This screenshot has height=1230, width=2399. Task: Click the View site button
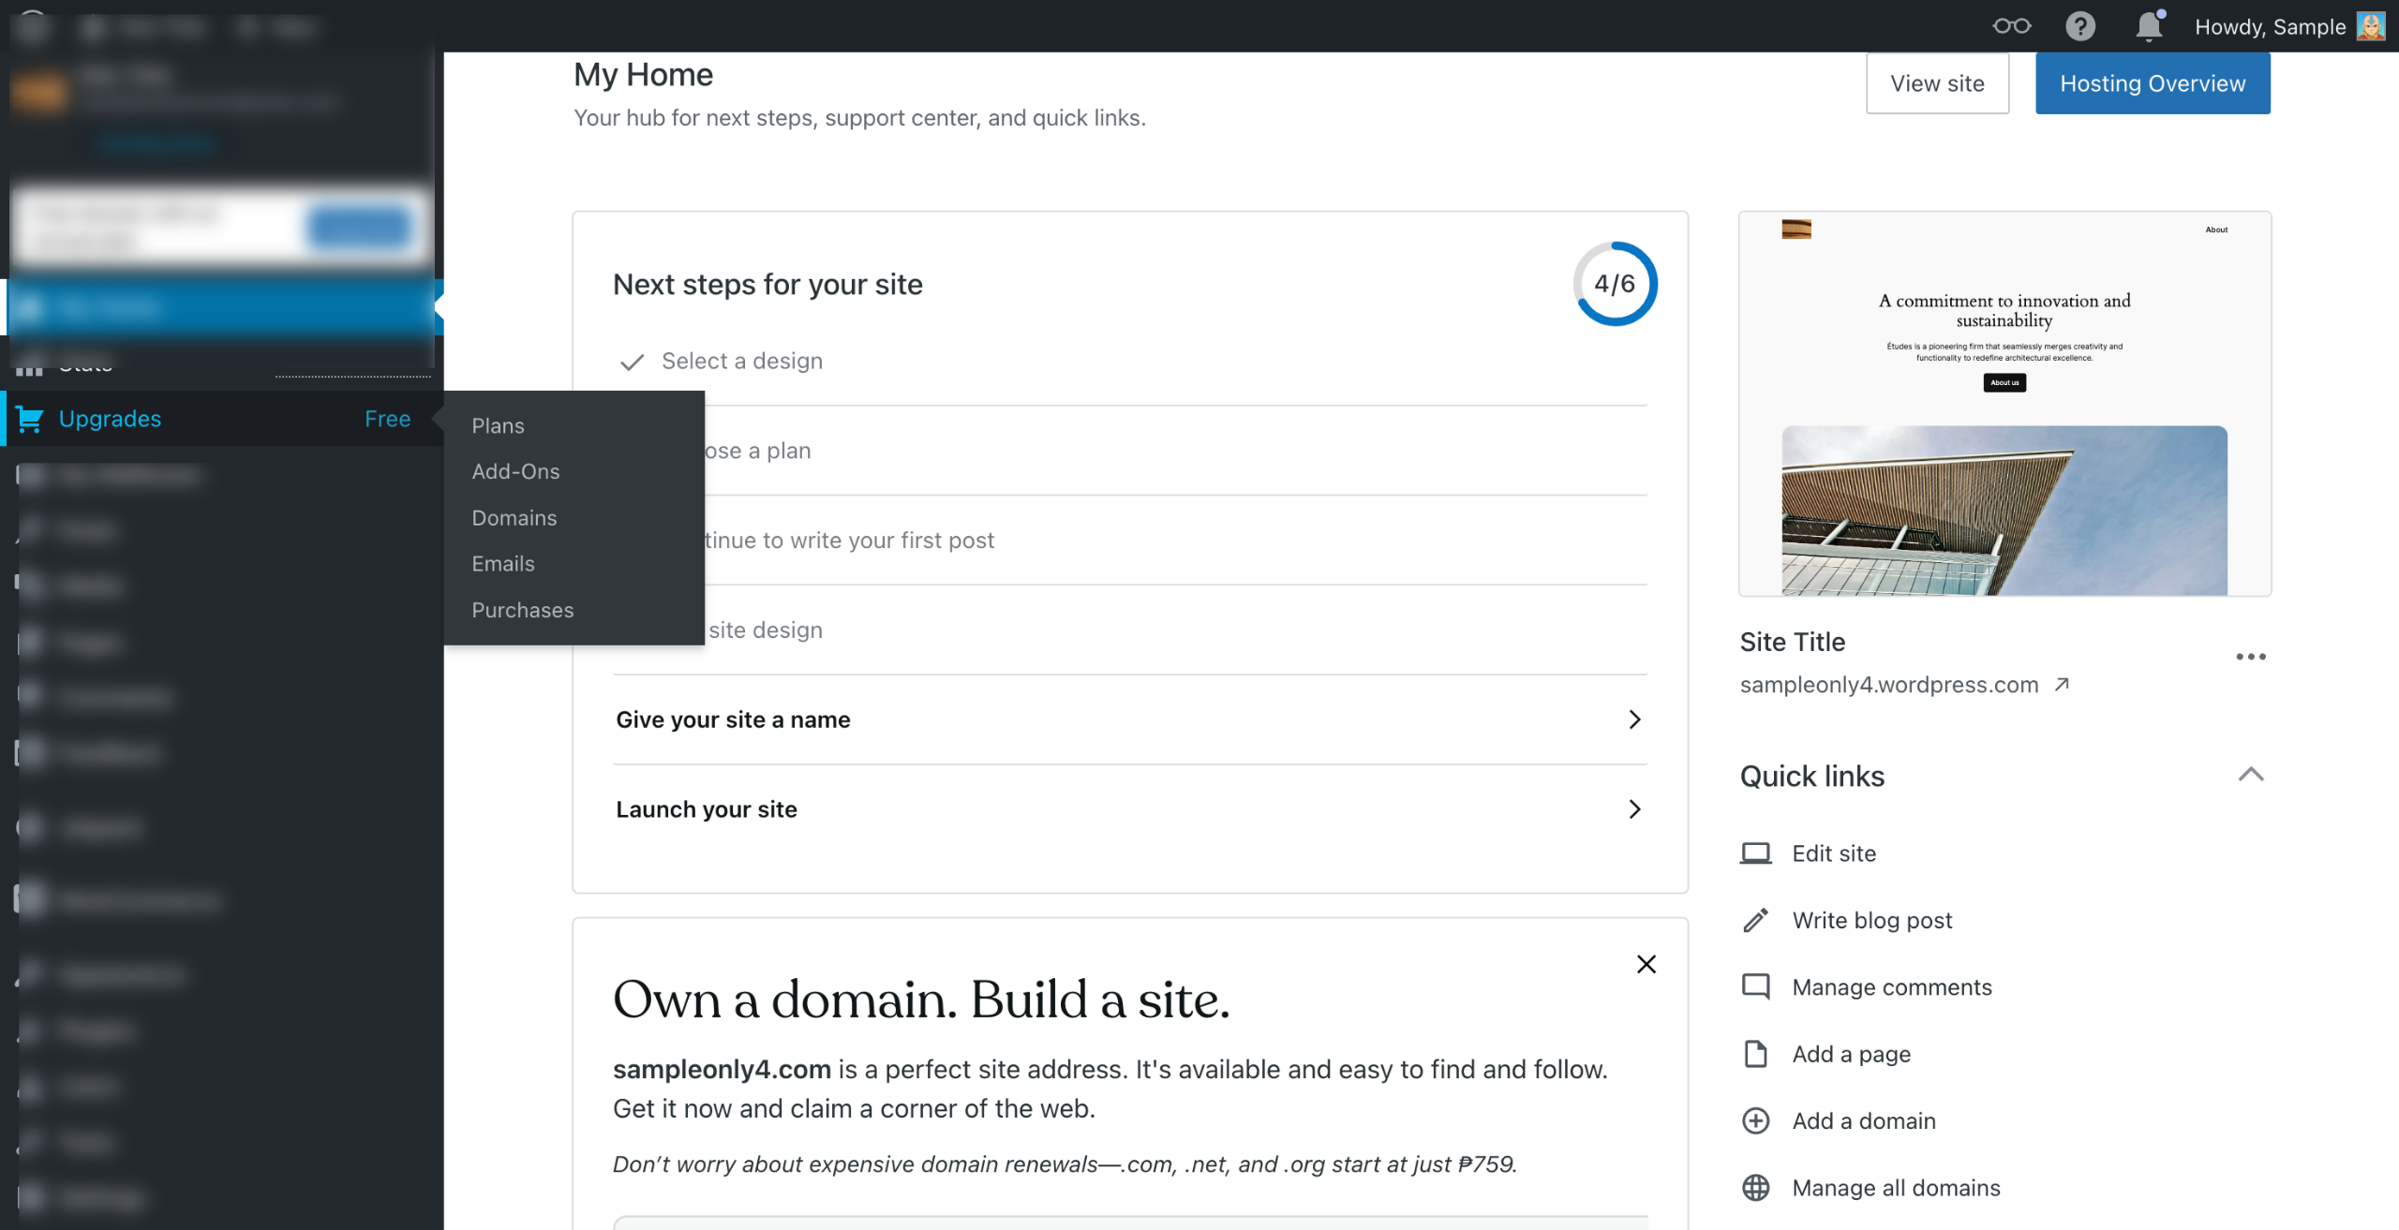[1936, 83]
